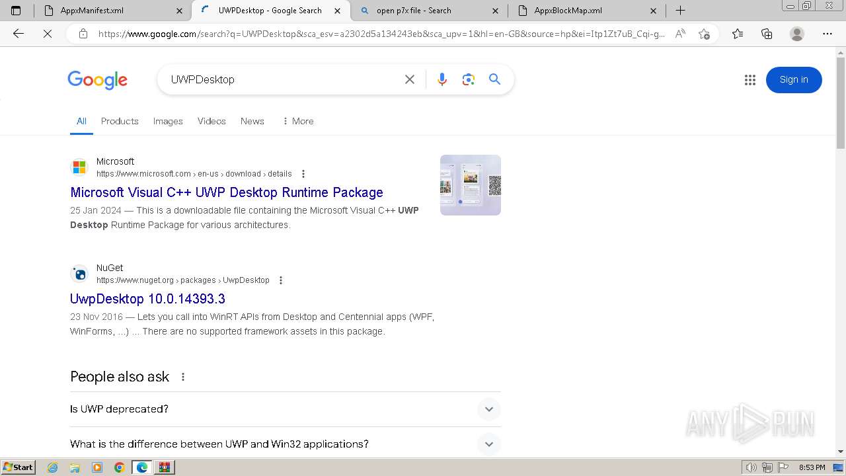
Task: Select the All results filter
Action: click(81, 122)
